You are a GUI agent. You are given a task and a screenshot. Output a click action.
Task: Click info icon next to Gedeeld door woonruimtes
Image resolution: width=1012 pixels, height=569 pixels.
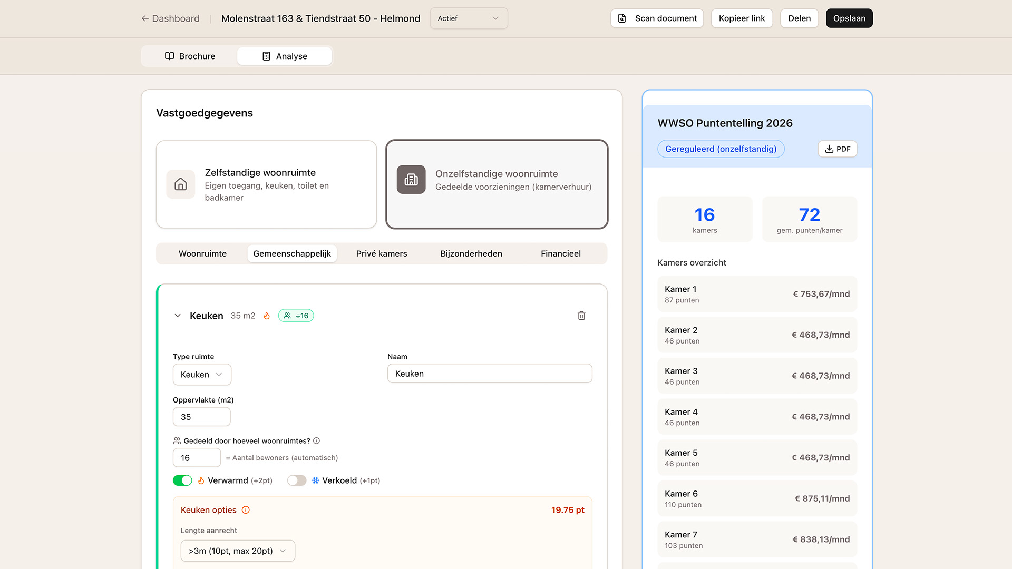316,441
